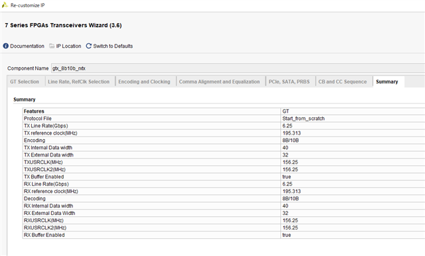Select TX Internal Data width label
Image resolution: width=425 pixels, height=256 pixels.
48,148
